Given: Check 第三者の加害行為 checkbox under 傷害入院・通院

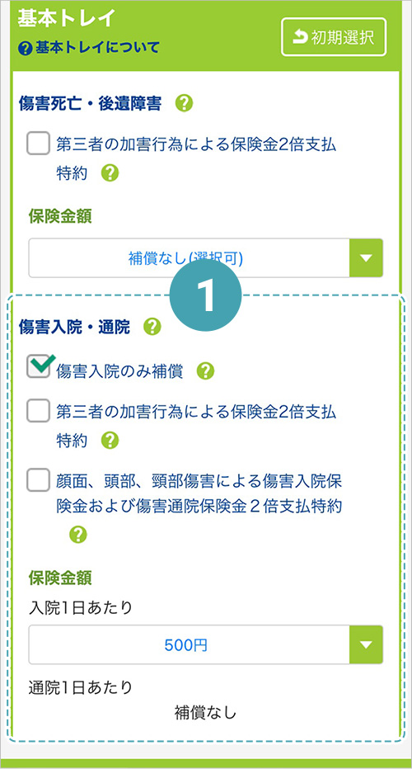Looking at the screenshot, I should coord(39,411).
